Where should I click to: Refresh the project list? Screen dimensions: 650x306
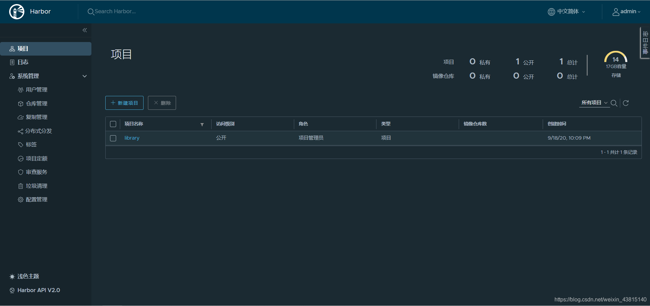pos(626,103)
